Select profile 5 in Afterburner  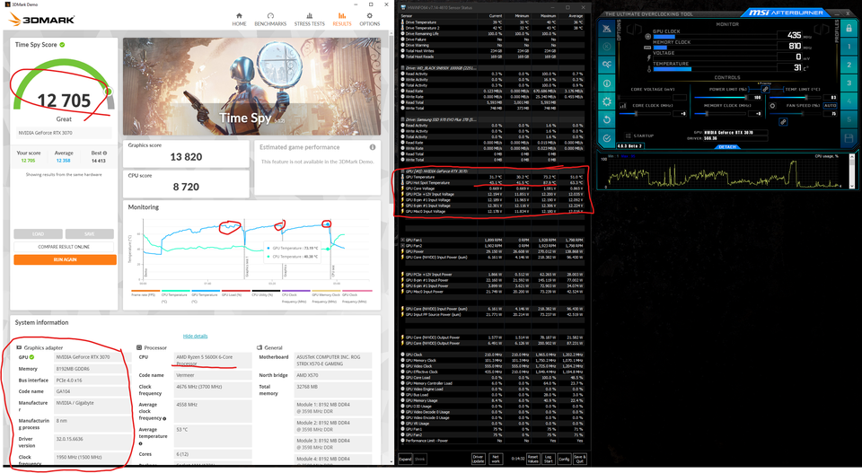(x=849, y=119)
